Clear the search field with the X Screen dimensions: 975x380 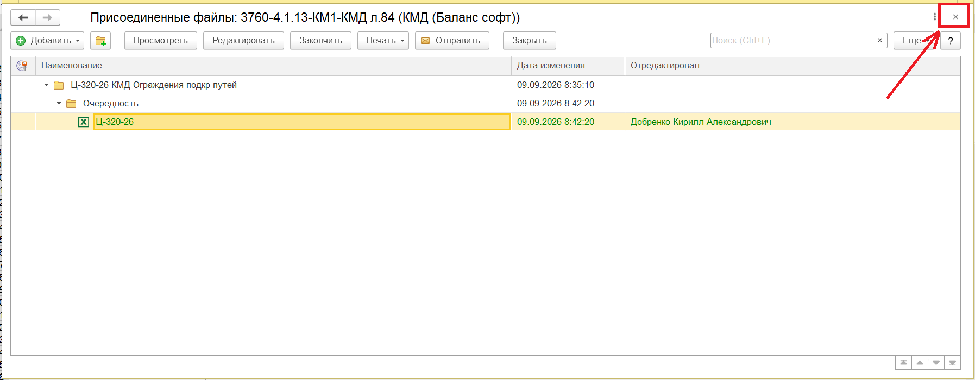tap(880, 40)
